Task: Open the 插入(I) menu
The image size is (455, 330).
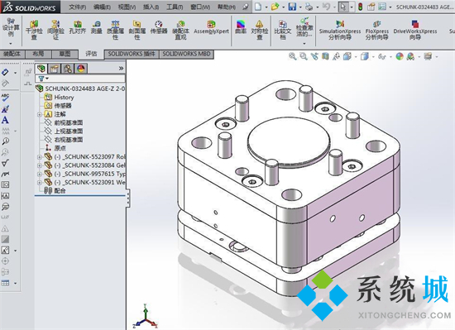Action: [151, 7]
